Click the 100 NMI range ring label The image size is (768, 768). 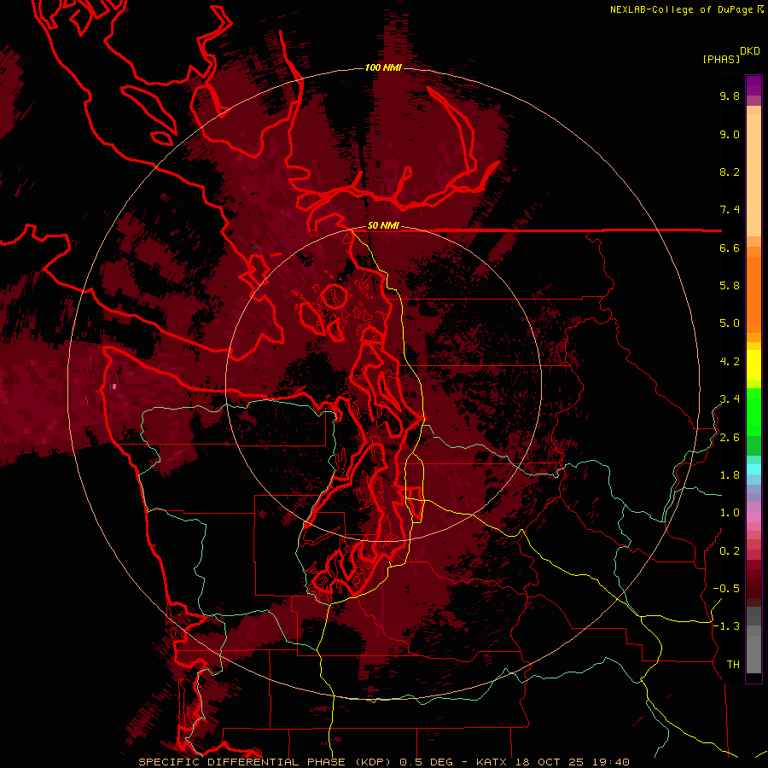383,67
